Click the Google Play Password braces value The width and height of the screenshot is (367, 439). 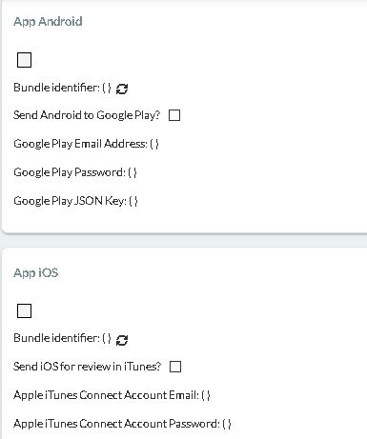133,172
